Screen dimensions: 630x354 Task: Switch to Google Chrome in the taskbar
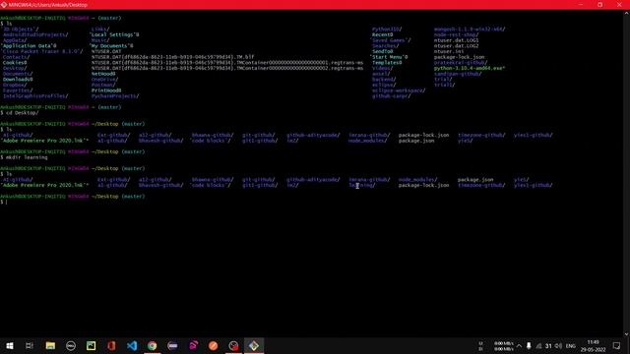(x=153, y=345)
